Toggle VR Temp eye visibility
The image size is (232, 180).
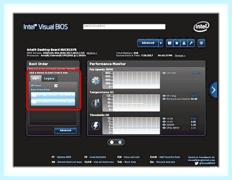point(164,96)
